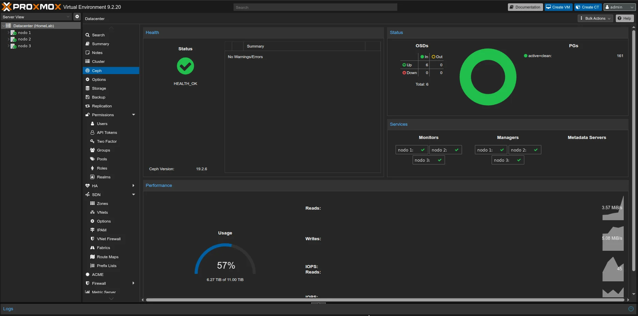Expand the Firewall submenu arrow
The width and height of the screenshot is (638, 316).
[x=133, y=283]
